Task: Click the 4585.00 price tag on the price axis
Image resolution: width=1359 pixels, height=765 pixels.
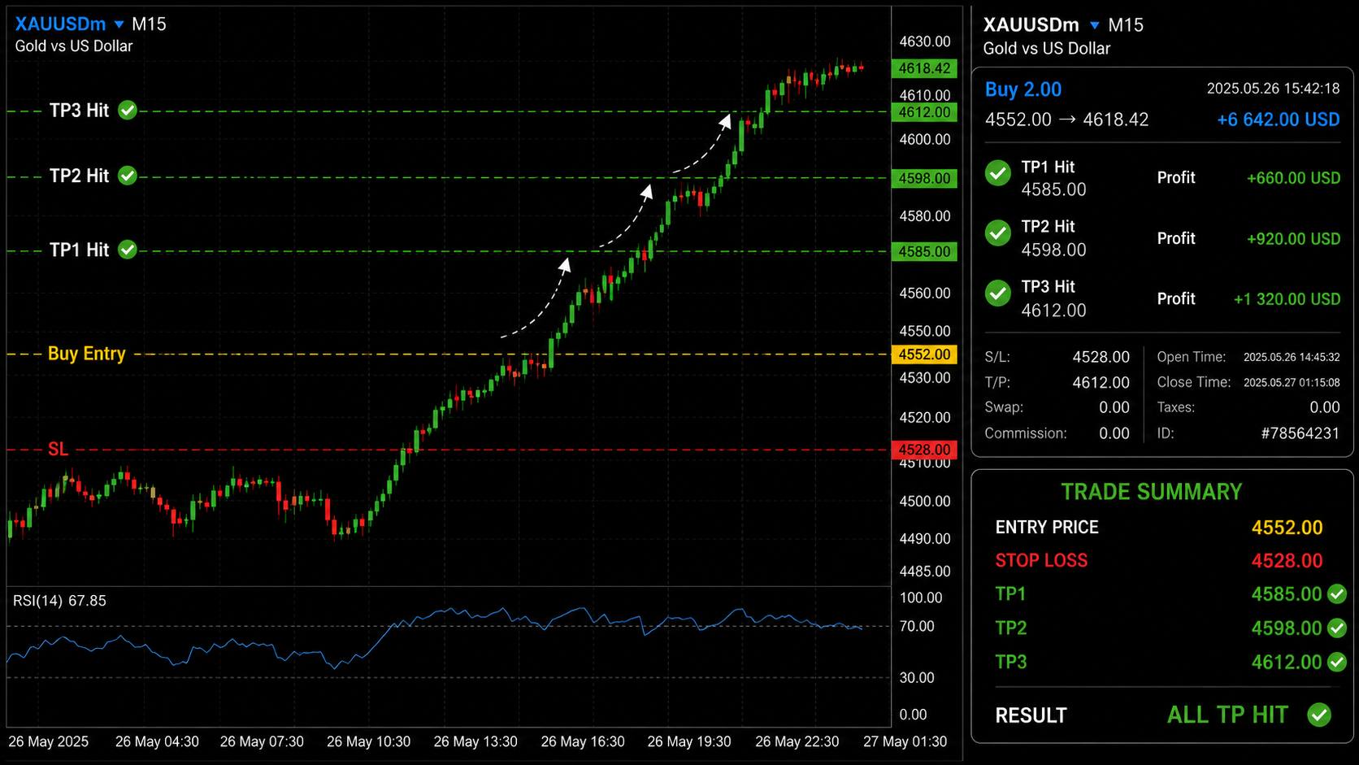Action: (x=924, y=252)
